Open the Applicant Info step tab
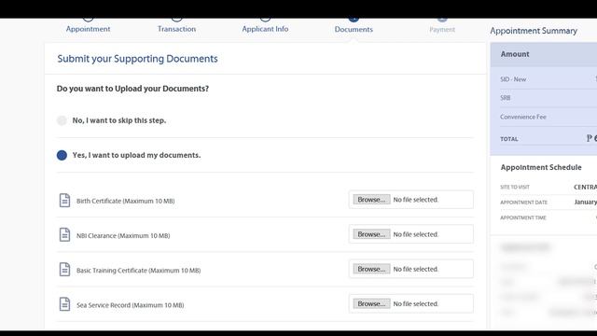This screenshot has height=336, width=597. 265,29
